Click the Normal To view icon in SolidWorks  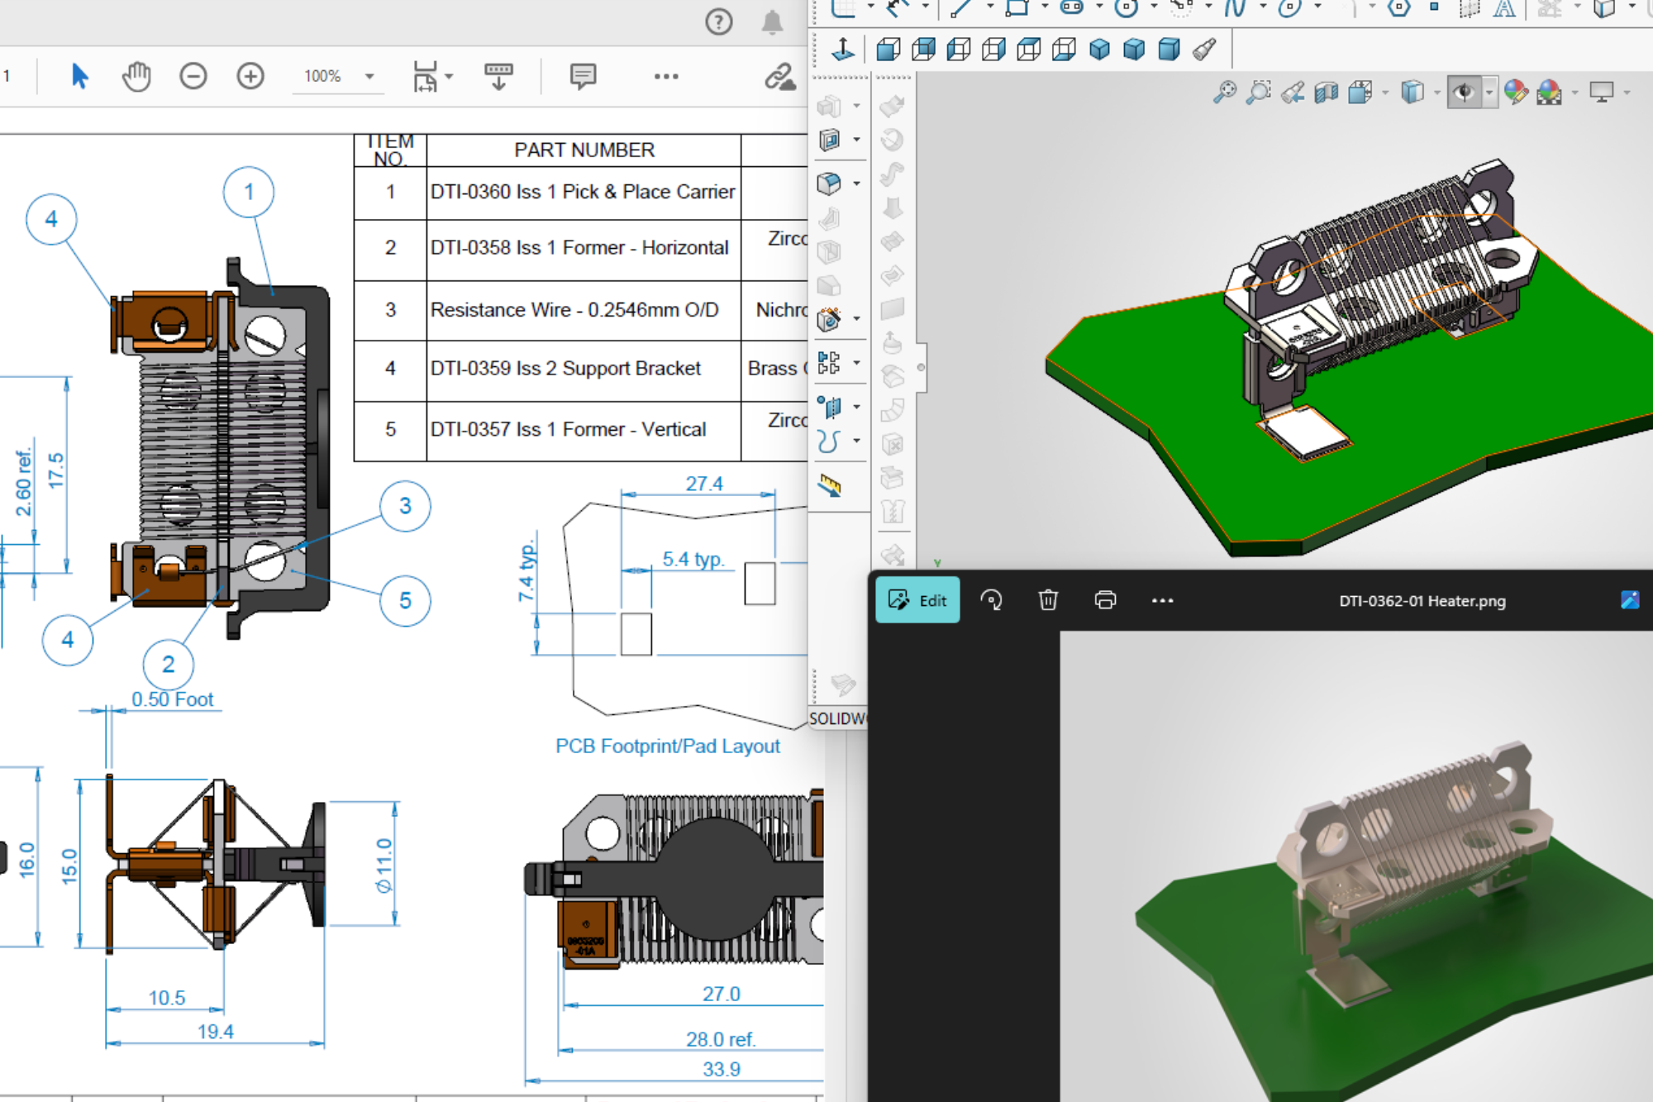click(843, 49)
